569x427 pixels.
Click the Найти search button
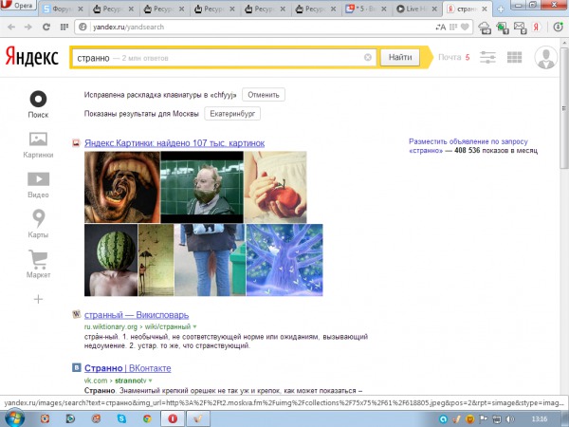pyautogui.click(x=400, y=57)
